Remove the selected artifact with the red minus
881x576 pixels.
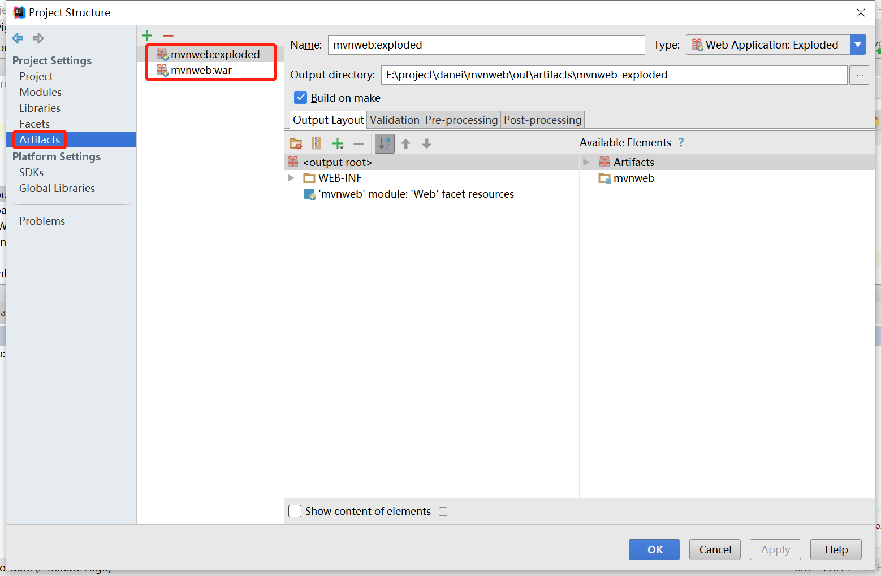coord(168,36)
